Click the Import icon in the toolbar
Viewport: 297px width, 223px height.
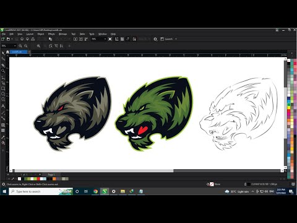click(75, 39)
